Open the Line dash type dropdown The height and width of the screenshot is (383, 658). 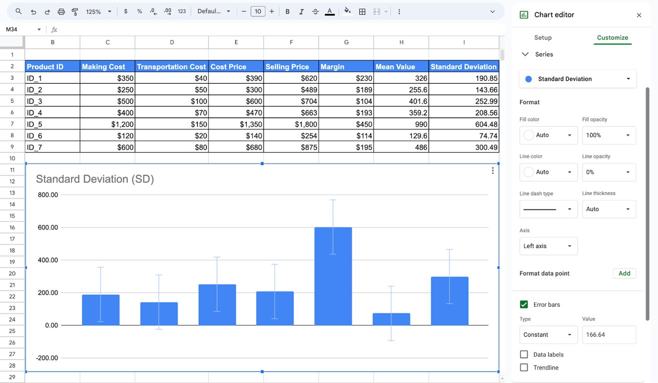(549, 209)
